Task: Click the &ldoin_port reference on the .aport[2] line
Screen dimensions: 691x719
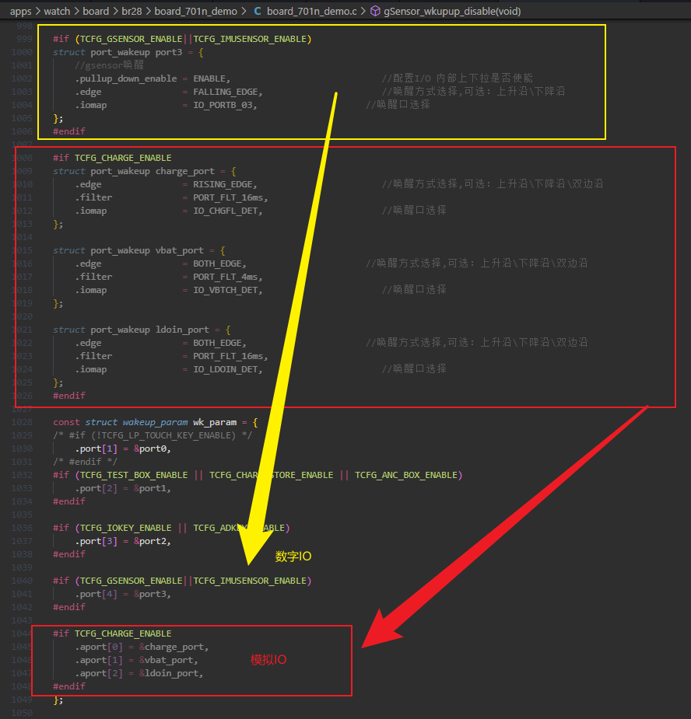Action: click(x=169, y=674)
